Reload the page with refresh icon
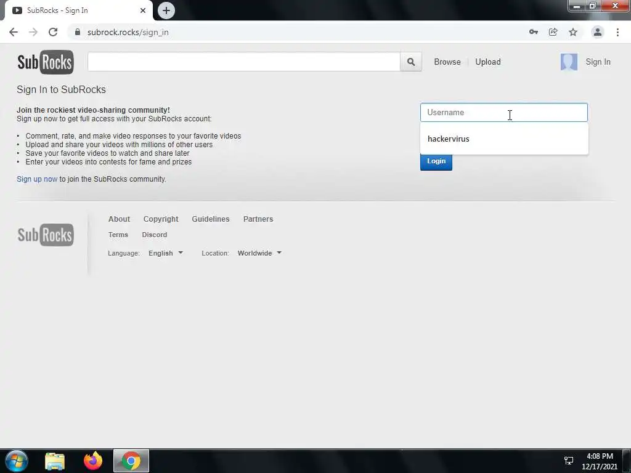This screenshot has width=631, height=473. click(53, 32)
